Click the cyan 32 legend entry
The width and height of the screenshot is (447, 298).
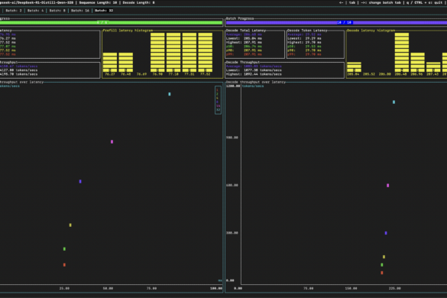(218, 110)
